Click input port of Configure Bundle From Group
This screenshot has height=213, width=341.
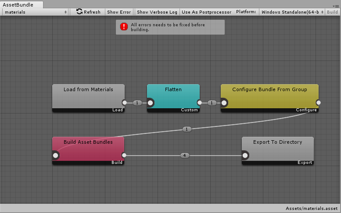pos(224,103)
